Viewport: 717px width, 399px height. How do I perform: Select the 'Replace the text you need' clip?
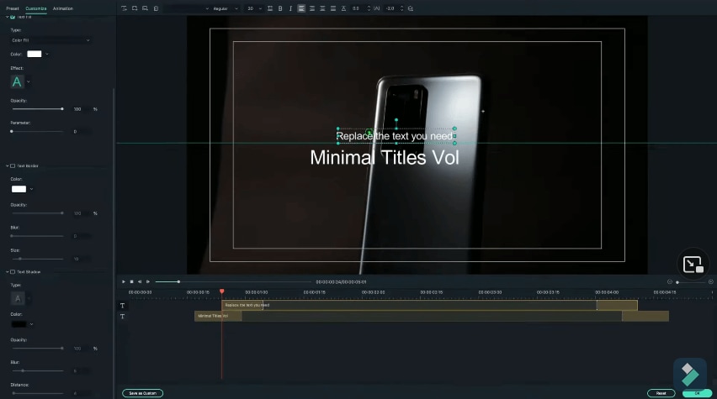coord(429,305)
